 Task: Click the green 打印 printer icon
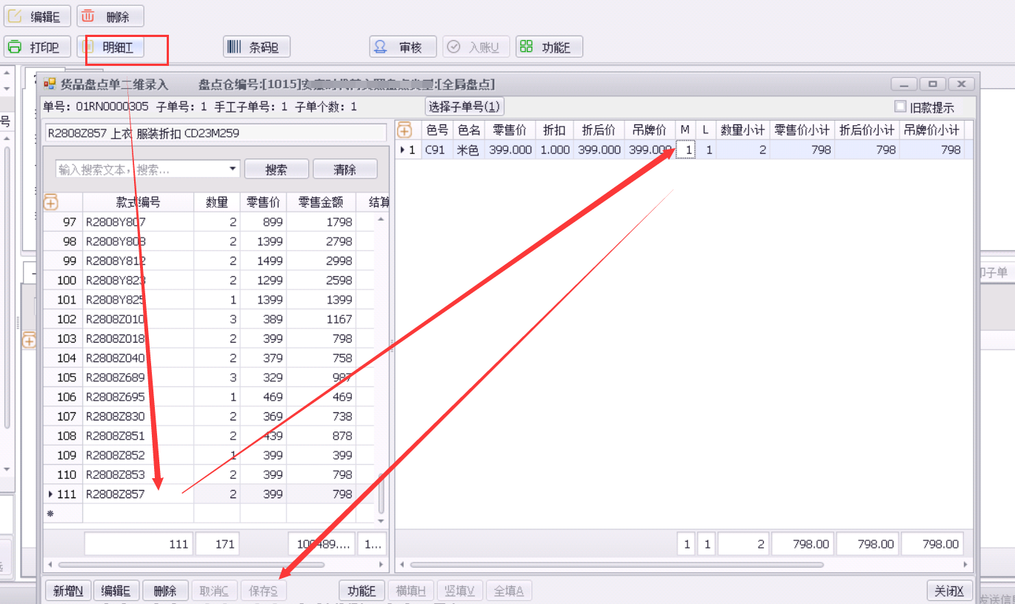[16, 47]
